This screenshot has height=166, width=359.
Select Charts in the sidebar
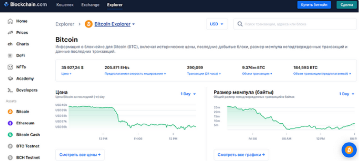pos(22,44)
